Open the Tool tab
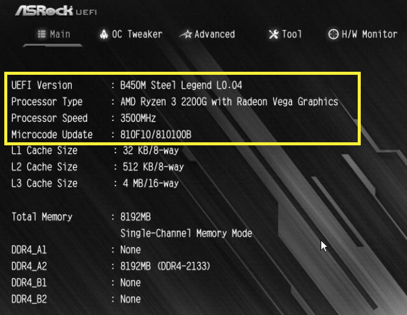 click(285, 34)
